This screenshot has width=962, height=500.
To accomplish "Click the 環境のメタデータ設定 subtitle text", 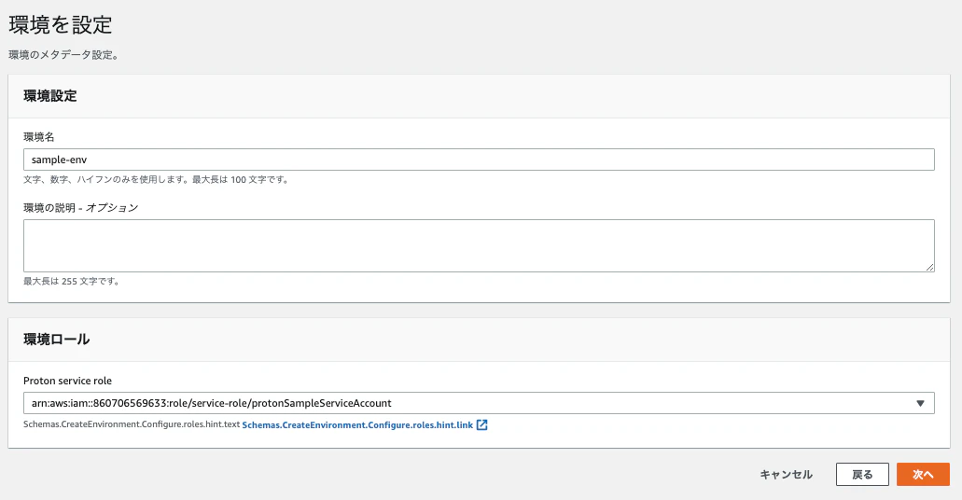I will [x=63, y=55].
